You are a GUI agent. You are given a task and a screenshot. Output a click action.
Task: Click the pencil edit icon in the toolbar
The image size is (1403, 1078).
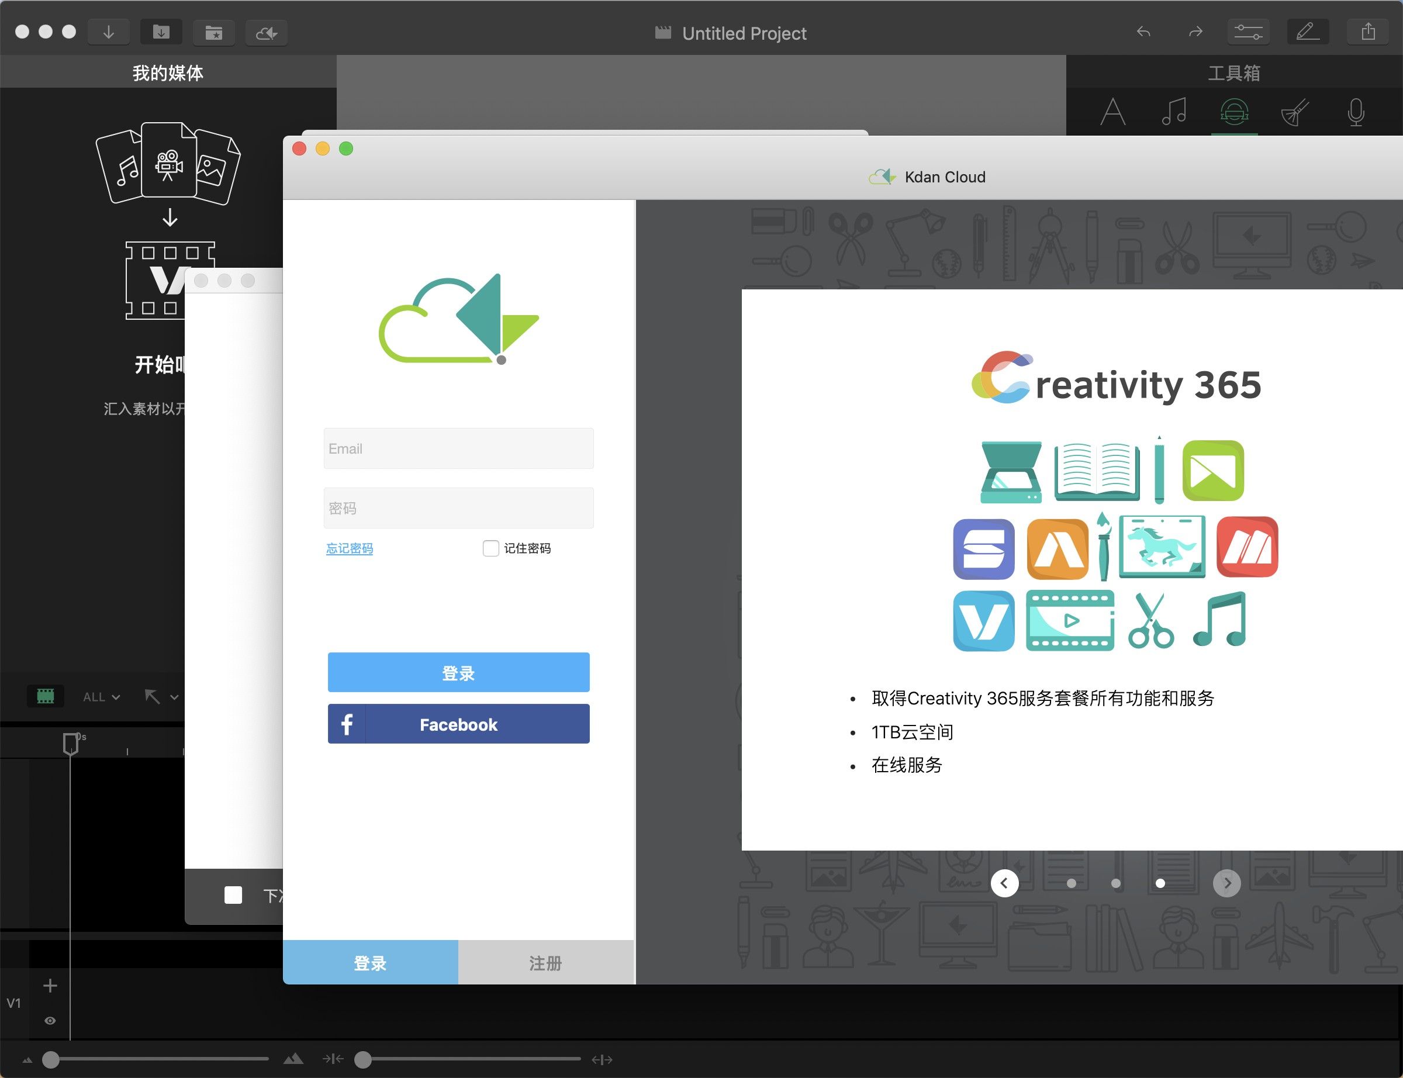[x=1308, y=32]
